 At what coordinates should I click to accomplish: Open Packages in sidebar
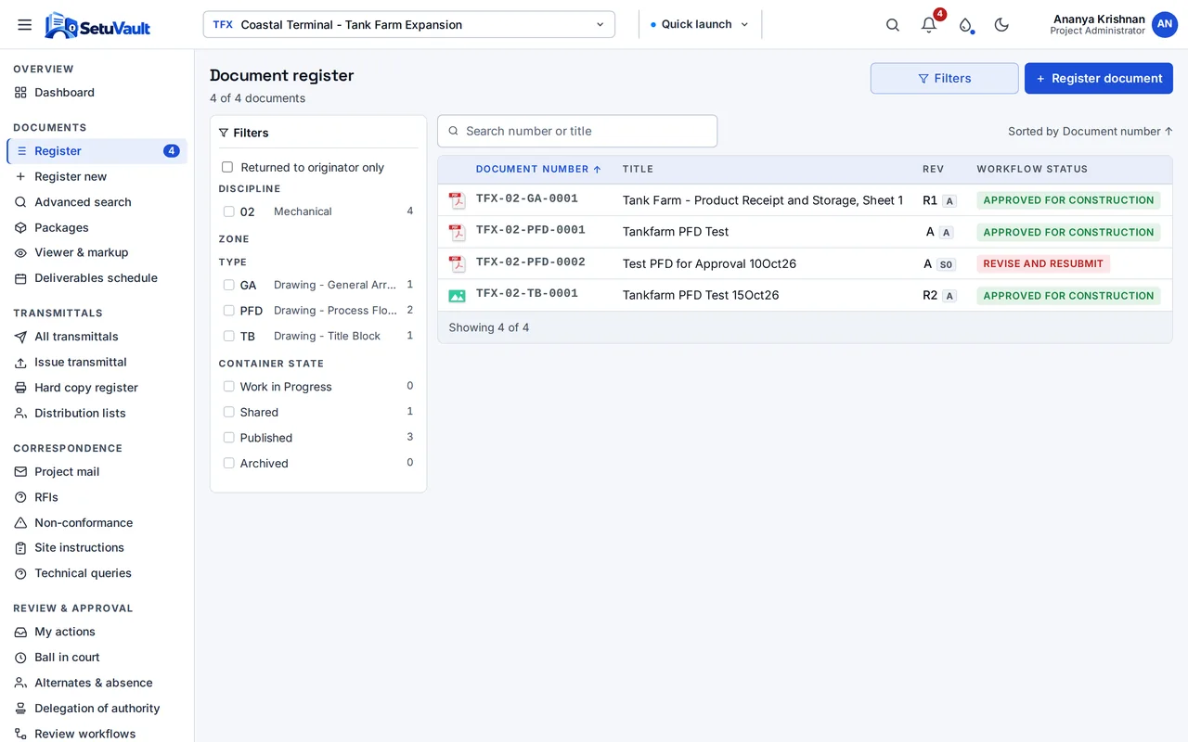point(97,227)
